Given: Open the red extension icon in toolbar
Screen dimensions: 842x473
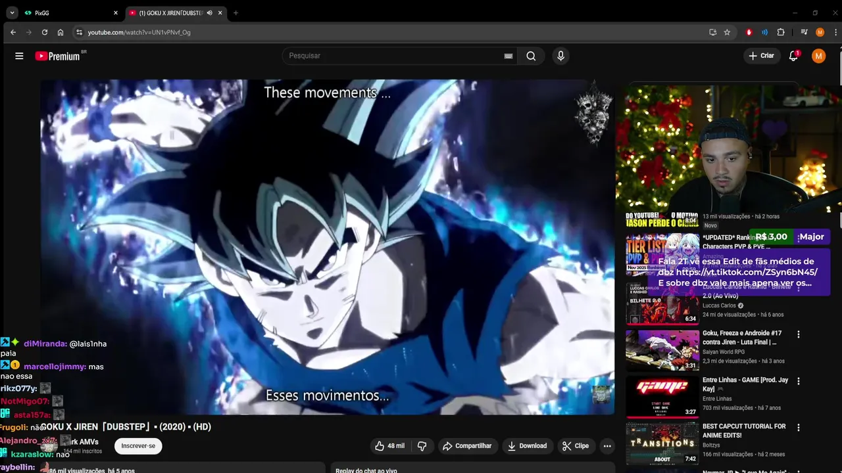Looking at the screenshot, I should click(749, 32).
